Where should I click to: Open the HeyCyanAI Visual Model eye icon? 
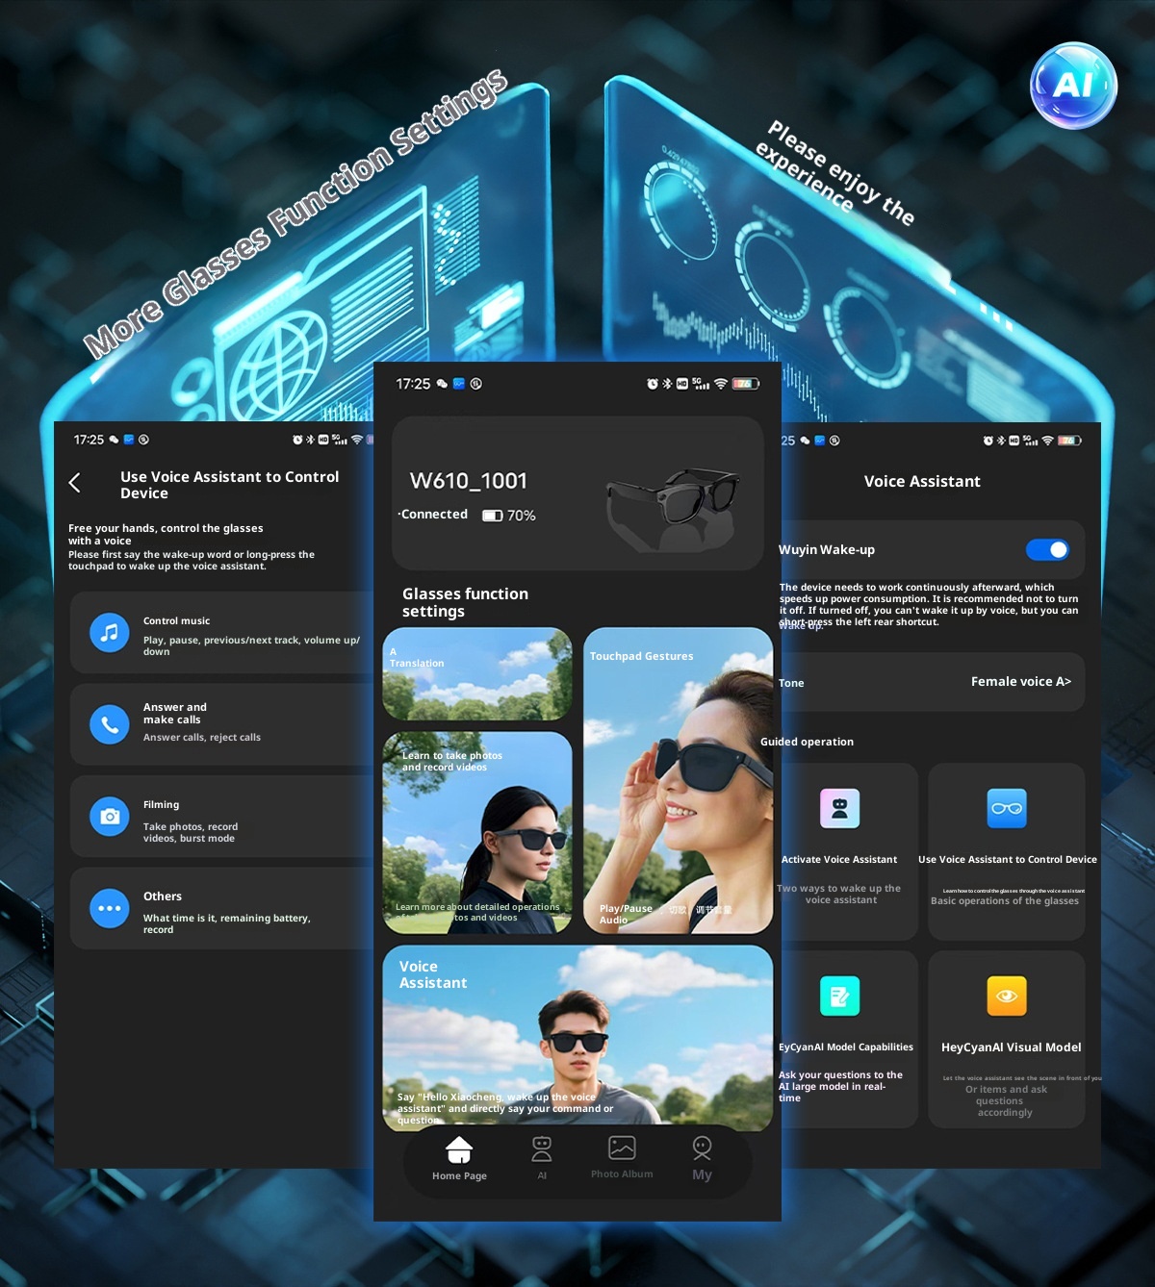[1007, 996]
